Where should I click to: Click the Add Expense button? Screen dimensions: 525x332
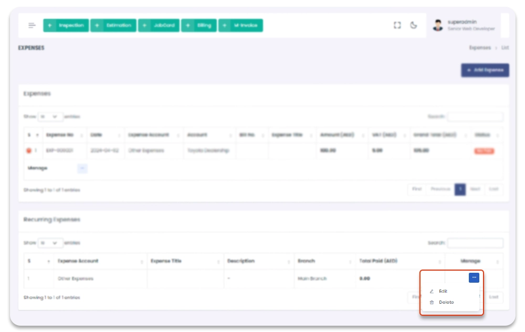[485, 70]
